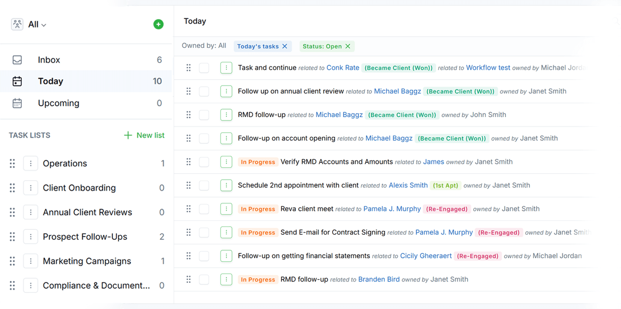Check off Verify RMD Accounts and Amounts

(x=204, y=162)
